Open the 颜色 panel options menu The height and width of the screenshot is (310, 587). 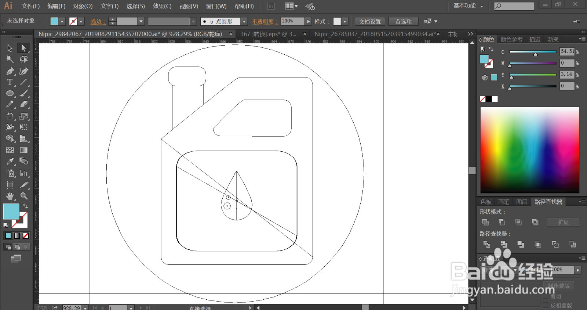click(581, 39)
